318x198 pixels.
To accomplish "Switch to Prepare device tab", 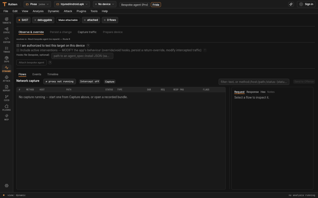I will point(113,32).
